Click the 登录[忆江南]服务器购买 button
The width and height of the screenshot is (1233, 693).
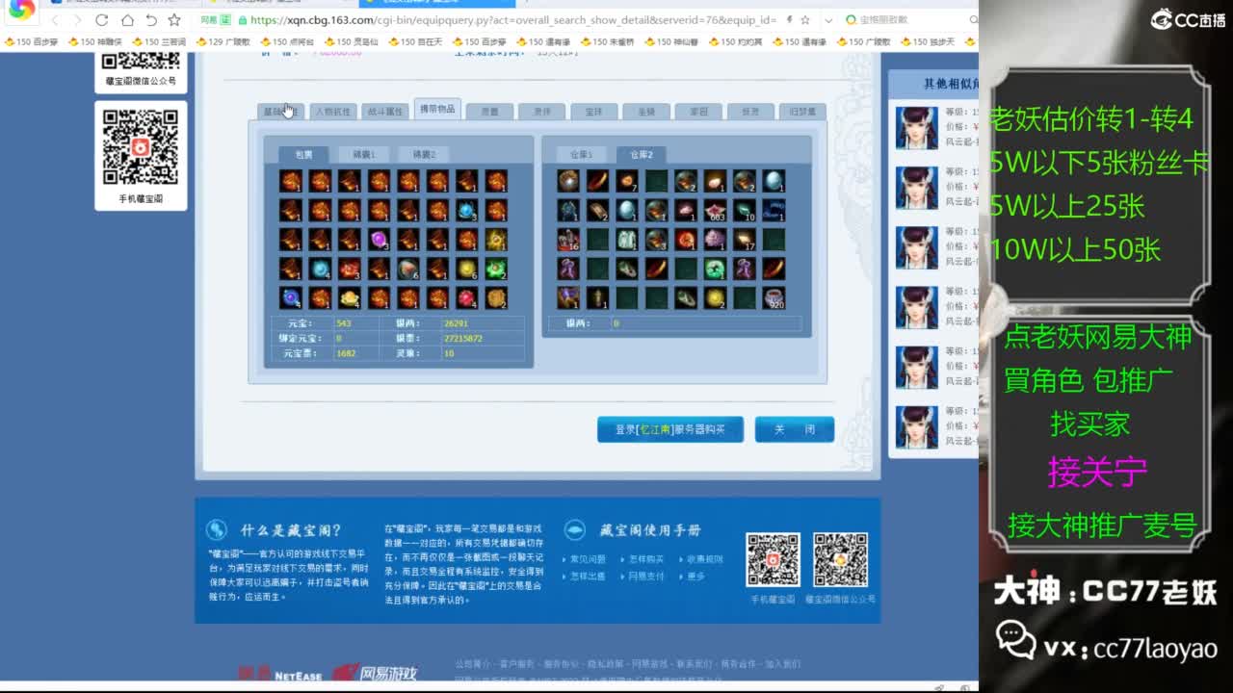click(670, 429)
